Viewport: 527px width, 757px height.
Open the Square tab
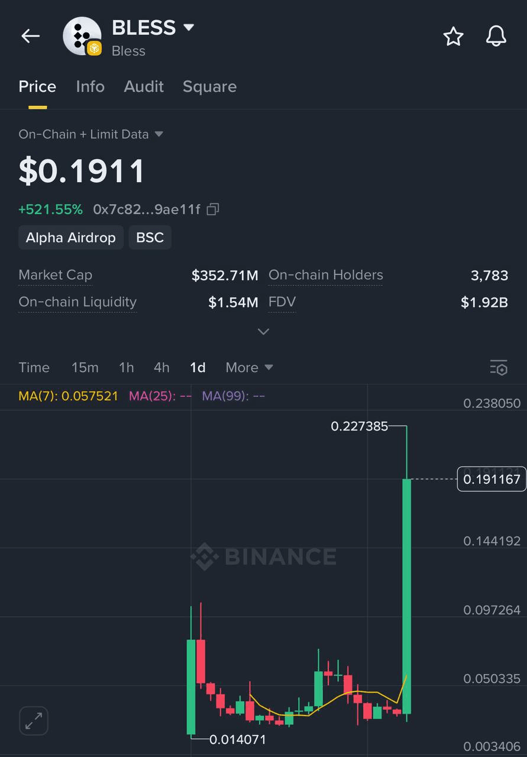point(209,86)
